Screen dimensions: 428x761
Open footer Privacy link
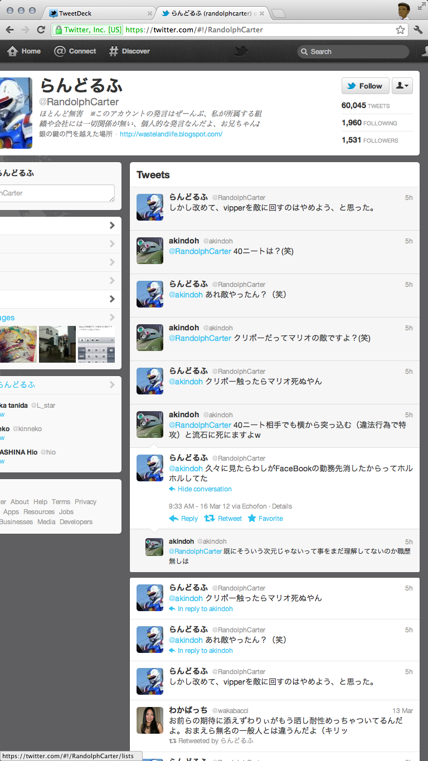(x=86, y=502)
